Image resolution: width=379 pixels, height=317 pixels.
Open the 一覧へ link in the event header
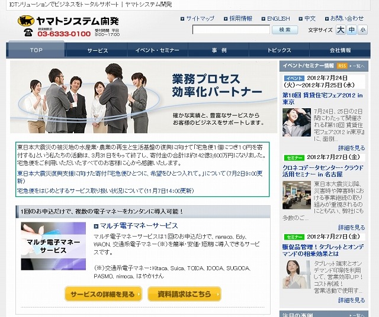(x=358, y=66)
